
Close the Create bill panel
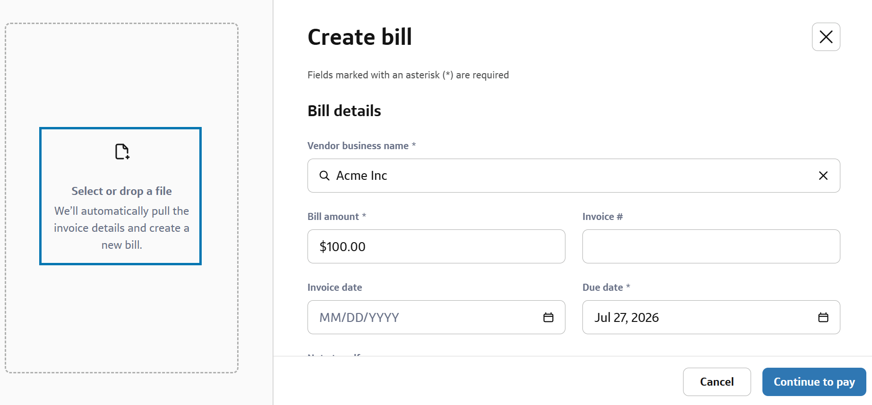coord(826,37)
